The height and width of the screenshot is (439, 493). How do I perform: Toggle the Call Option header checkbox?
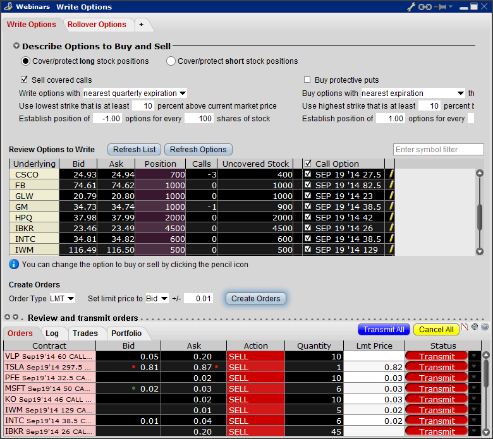tap(308, 164)
